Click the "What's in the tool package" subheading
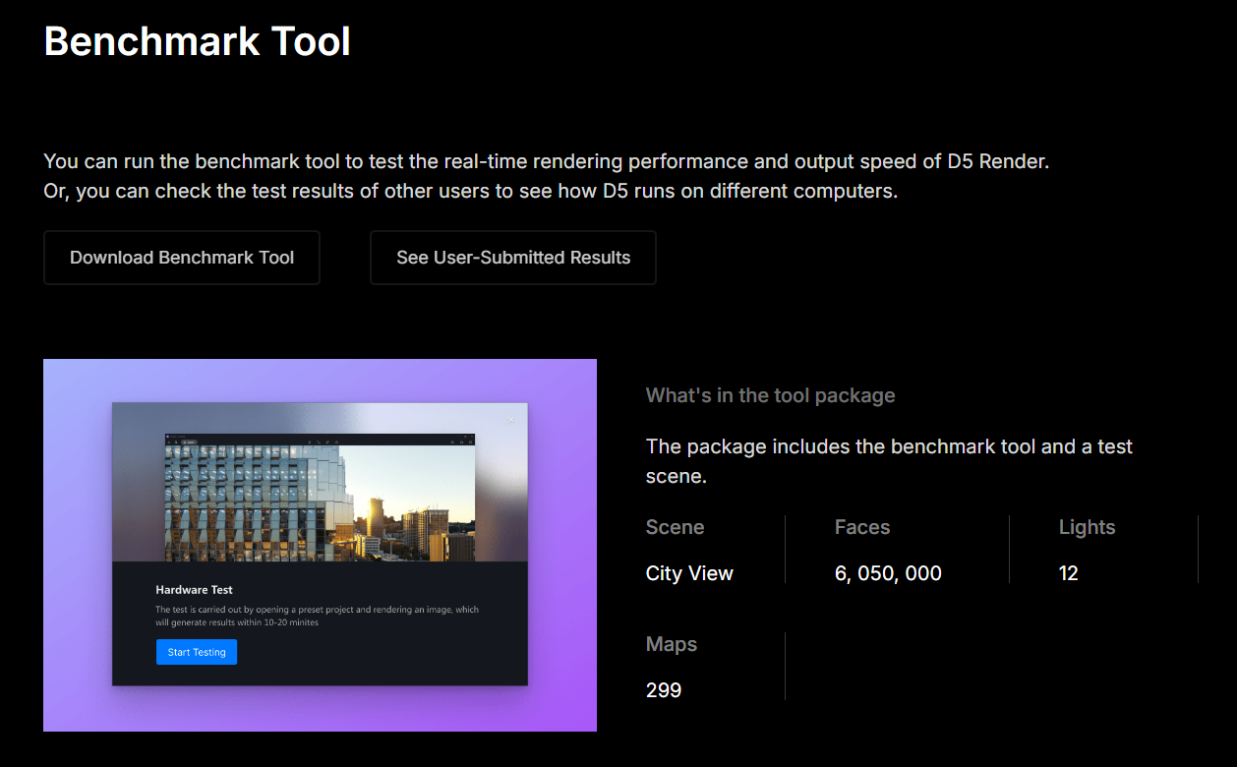The height and width of the screenshot is (767, 1237). pyautogui.click(x=771, y=395)
